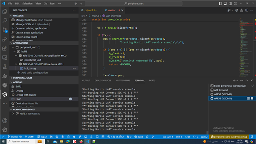Switch to the NRF TERMINAL tab
This screenshot has height=144, width=256.
(x=123, y=80)
